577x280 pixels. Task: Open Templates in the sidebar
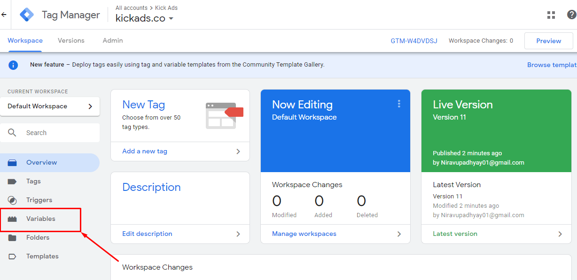pyautogui.click(x=50, y=257)
